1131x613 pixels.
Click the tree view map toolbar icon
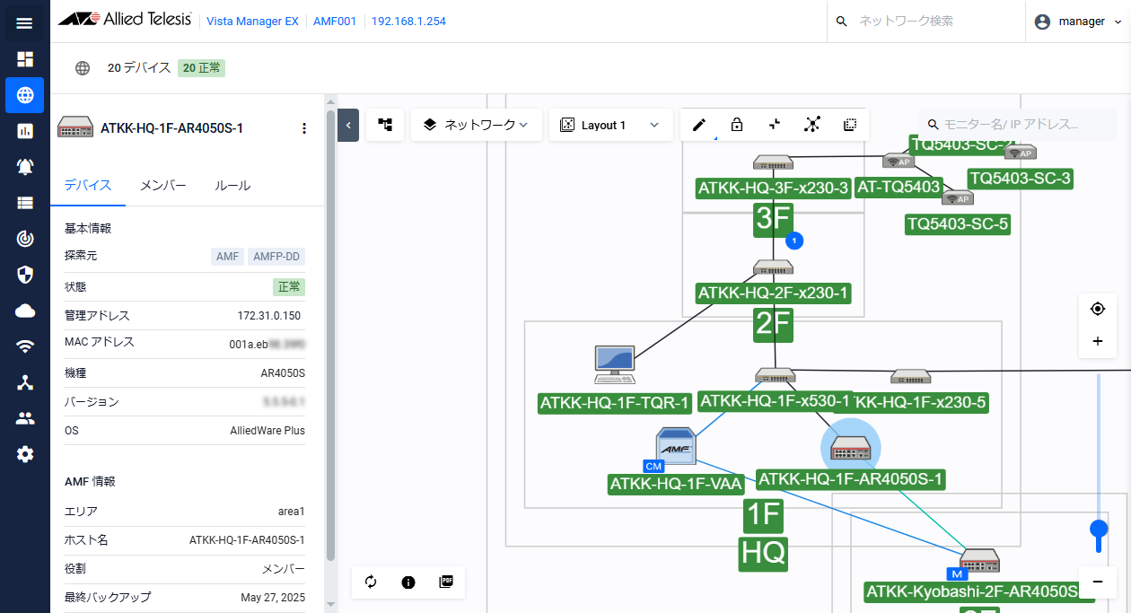pos(385,125)
